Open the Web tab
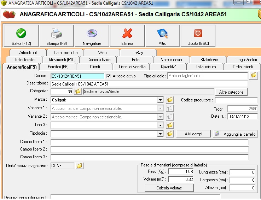This screenshot has height=200, width=261. point(102,53)
